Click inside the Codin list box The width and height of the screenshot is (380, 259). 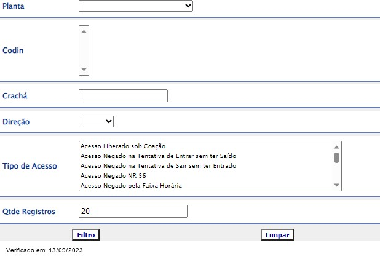84,50
